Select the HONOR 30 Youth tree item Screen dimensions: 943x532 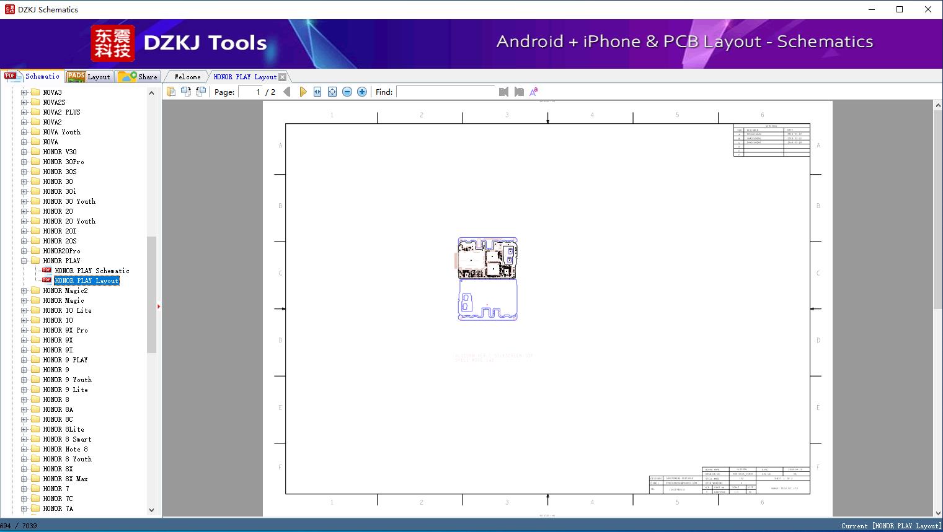point(69,201)
